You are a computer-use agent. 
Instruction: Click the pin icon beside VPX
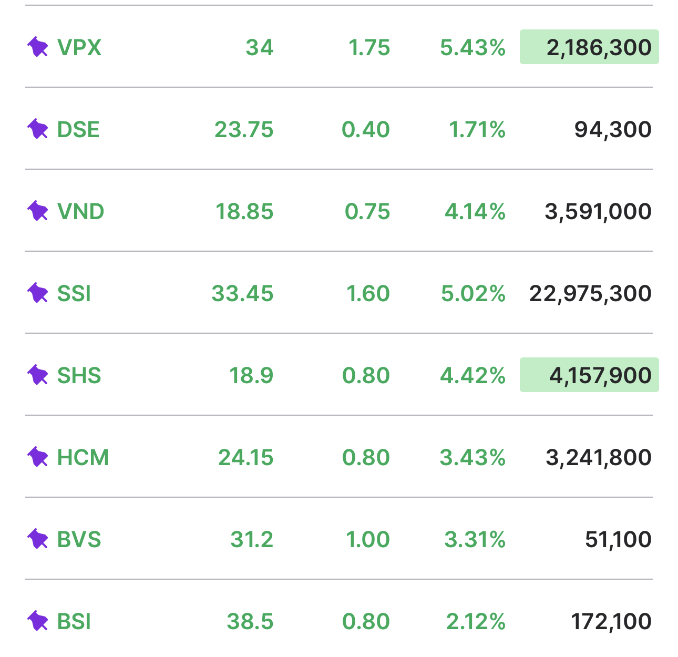(x=38, y=47)
